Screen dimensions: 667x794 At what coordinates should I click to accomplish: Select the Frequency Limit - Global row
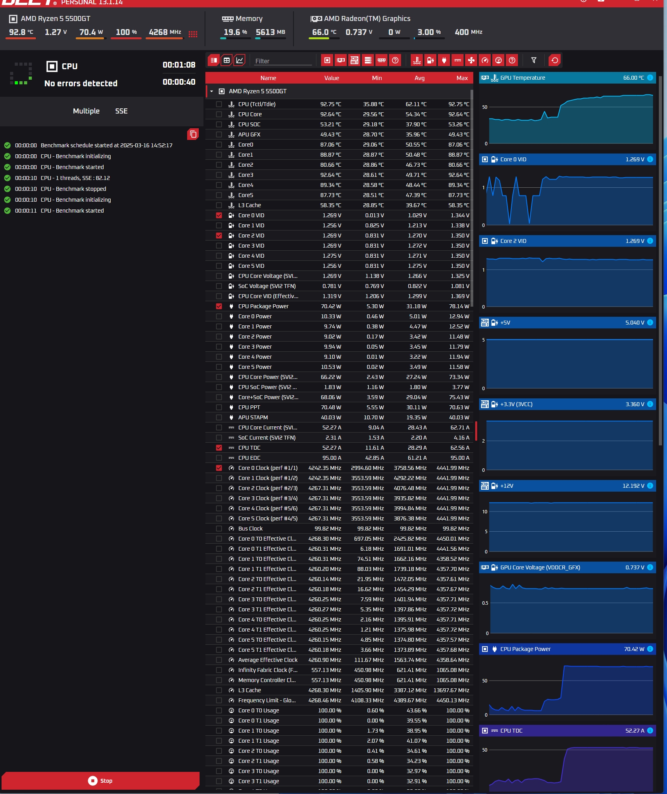(339, 700)
